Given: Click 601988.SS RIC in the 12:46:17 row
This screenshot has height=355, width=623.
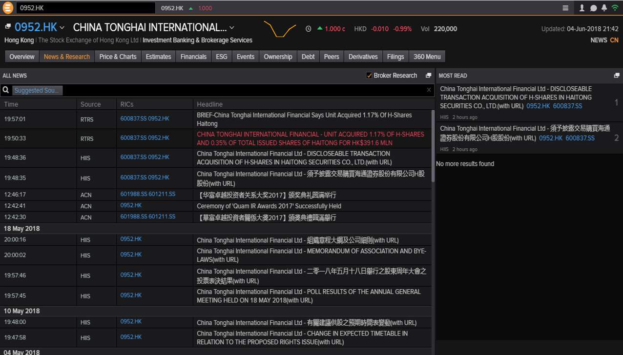Looking at the screenshot, I should [134, 194].
